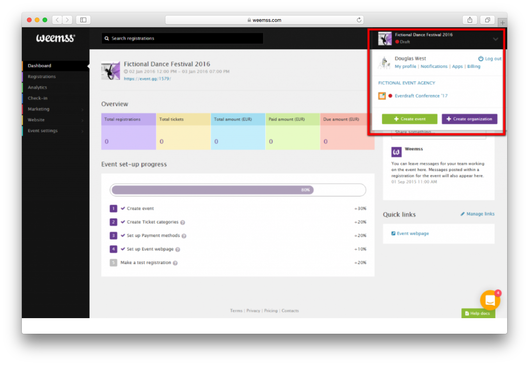Click Search registrations field
529x365 pixels.
click(x=183, y=38)
